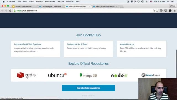177x100 pixels.
Task: Open the ubuntu official repository logo
Action: point(57,75)
